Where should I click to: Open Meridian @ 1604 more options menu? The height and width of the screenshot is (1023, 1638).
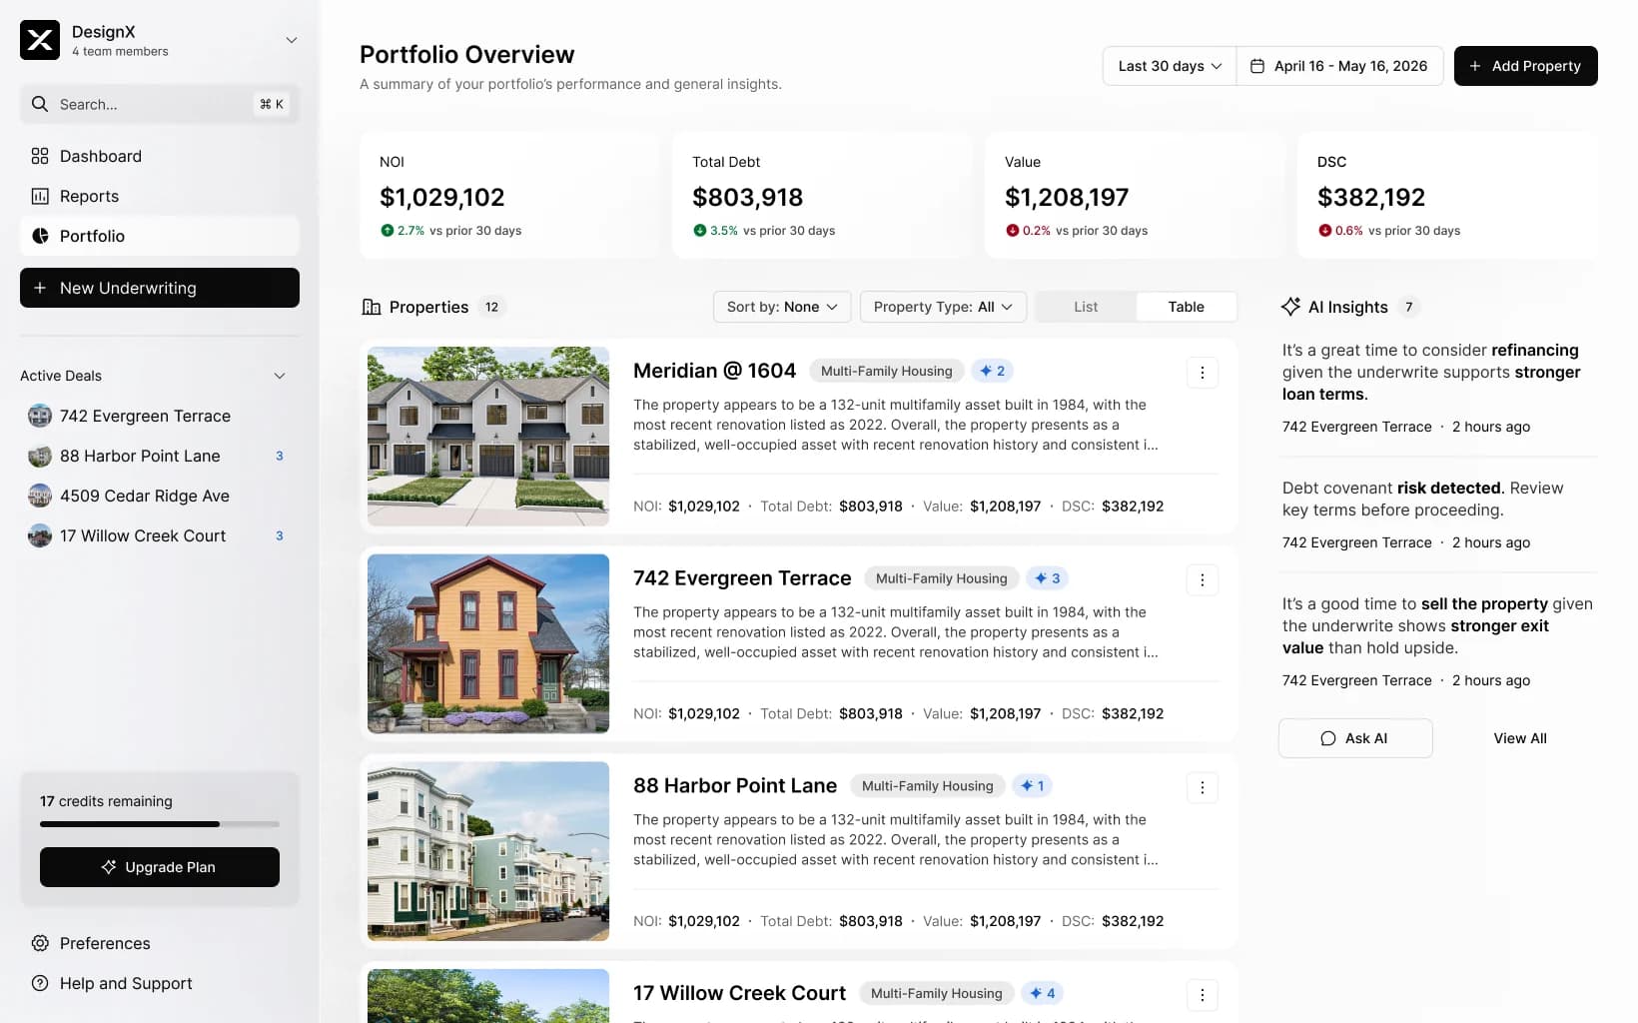pyautogui.click(x=1202, y=373)
